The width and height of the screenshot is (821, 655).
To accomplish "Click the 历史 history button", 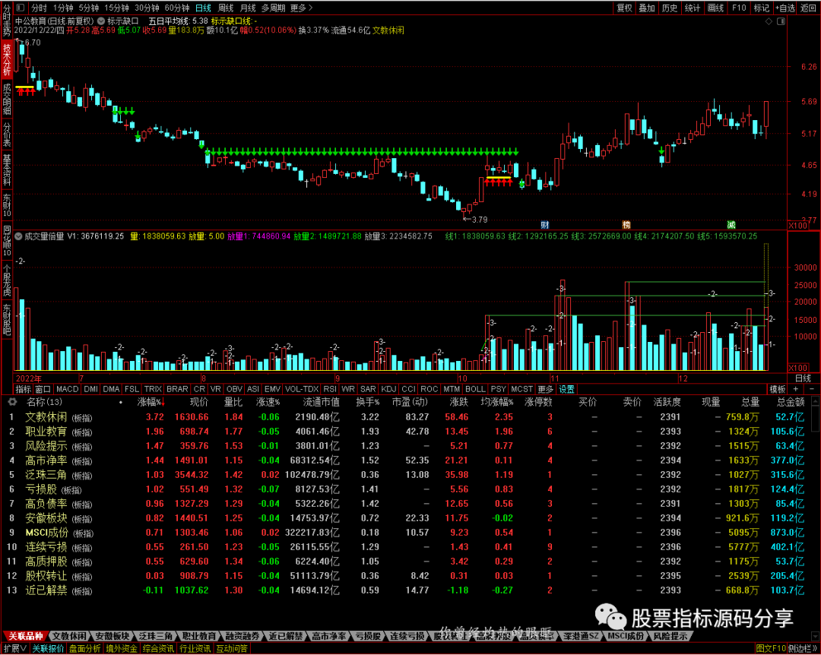I will [x=670, y=8].
